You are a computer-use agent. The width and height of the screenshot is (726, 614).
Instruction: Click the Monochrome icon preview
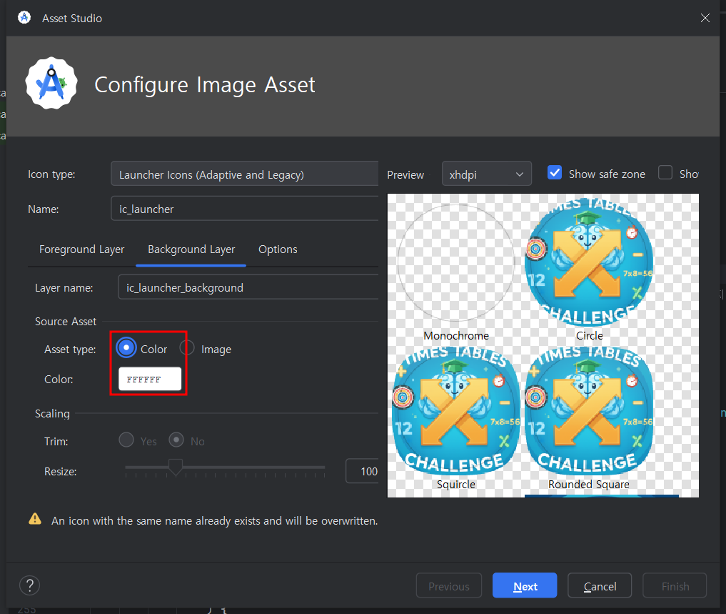click(x=456, y=262)
